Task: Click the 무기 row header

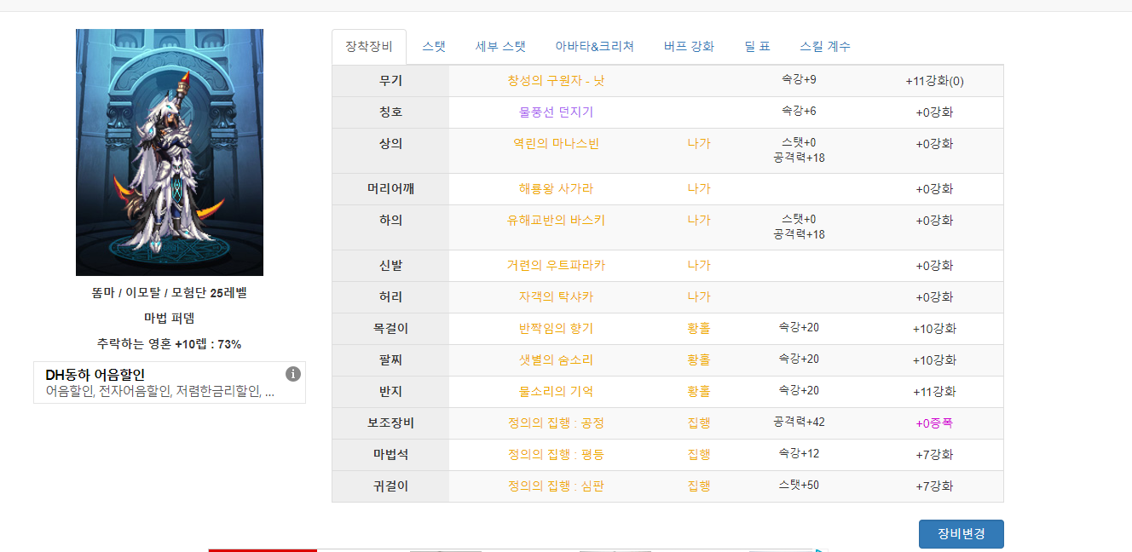Action: [x=390, y=81]
